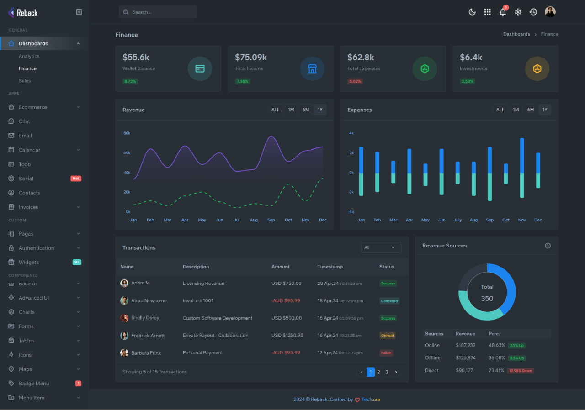Click the Contacts person icon in sidebar
Screen dimensions: 585x410
click(x=11, y=193)
